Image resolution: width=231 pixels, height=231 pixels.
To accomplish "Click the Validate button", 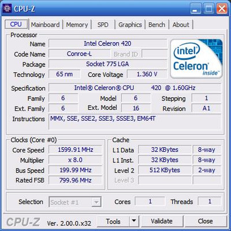I will pyautogui.click(x=162, y=221).
